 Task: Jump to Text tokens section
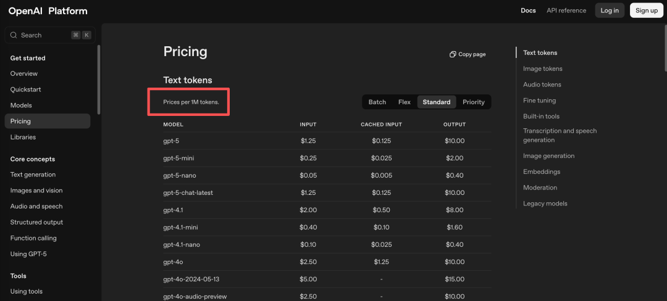tap(540, 52)
